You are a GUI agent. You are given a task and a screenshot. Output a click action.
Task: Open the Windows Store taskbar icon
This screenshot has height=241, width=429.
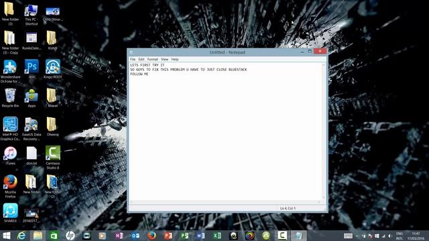(x=54, y=236)
